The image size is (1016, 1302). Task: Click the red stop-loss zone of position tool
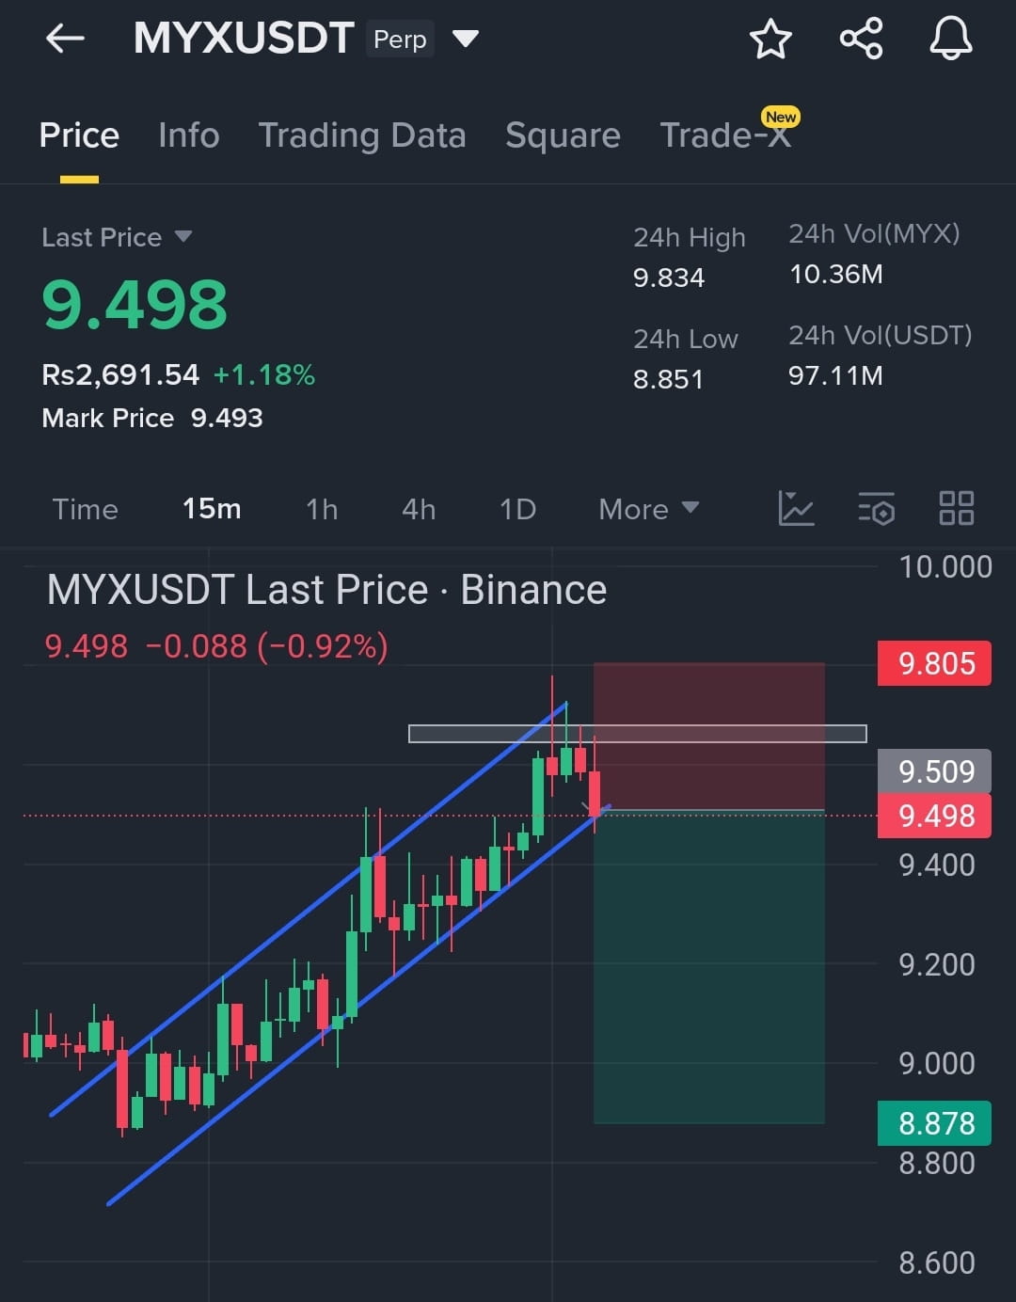coord(709,736)
